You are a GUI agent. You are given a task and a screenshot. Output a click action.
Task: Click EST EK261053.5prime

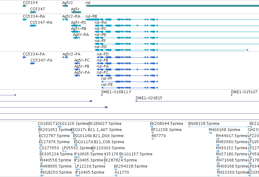(x=55, y=130)
